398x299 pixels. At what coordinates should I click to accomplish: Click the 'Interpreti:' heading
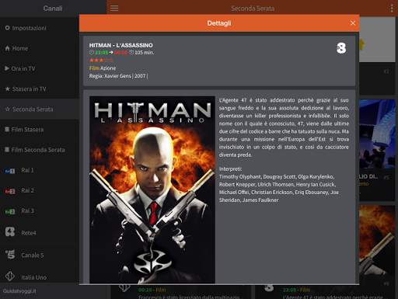click(x=230, y=169)
